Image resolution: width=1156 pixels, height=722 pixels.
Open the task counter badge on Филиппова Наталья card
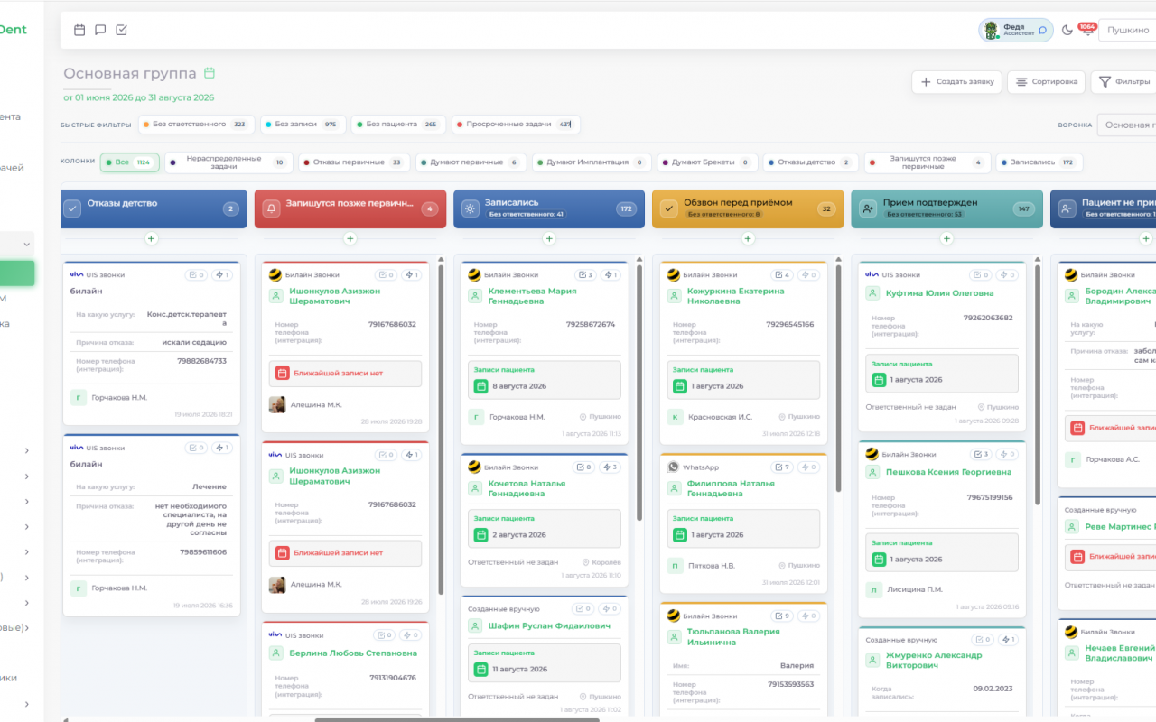pyautogui.click(x=783, y=467)
